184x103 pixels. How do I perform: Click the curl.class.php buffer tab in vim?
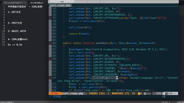(60, 5)
